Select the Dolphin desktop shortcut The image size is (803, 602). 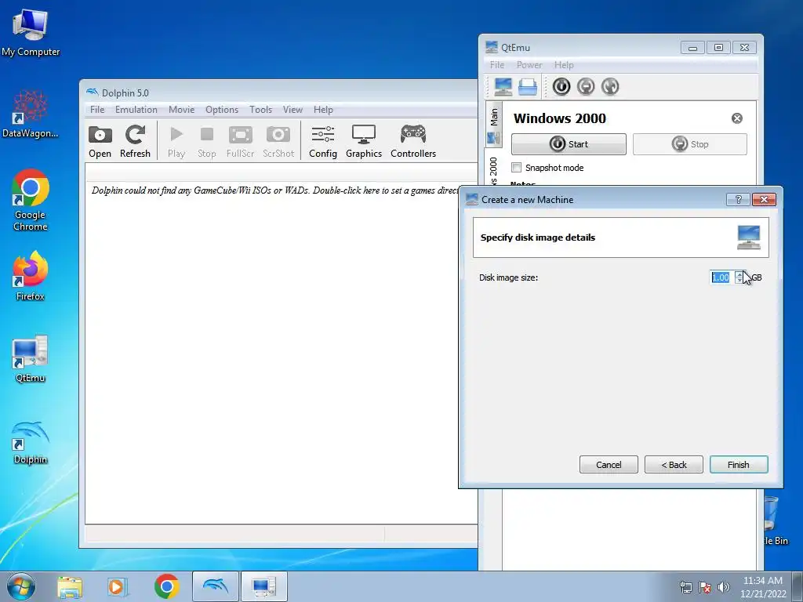click(31, 442)
